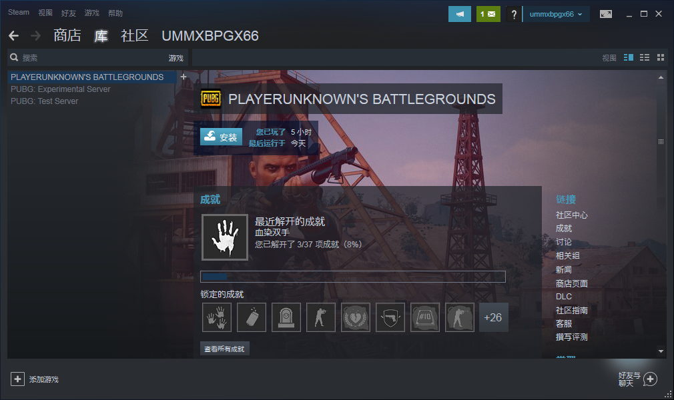Open the UMMXBPGX66 profile tab
The width and height of the screenshot is (674, 400).
coord(210,35)
